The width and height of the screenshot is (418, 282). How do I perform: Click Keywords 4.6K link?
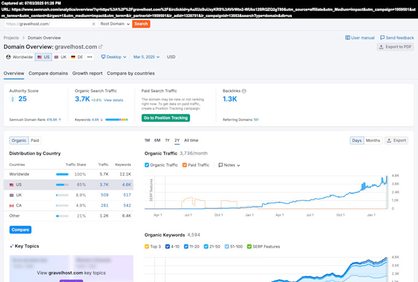point(95,120)
